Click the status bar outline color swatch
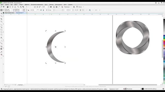165x92 pixels. [x=143, y=89]
